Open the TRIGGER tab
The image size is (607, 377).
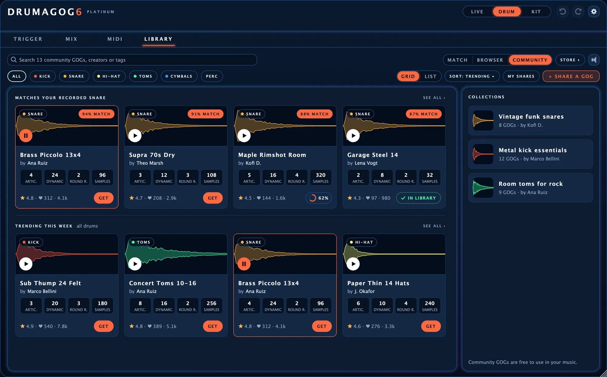(28, 39)
